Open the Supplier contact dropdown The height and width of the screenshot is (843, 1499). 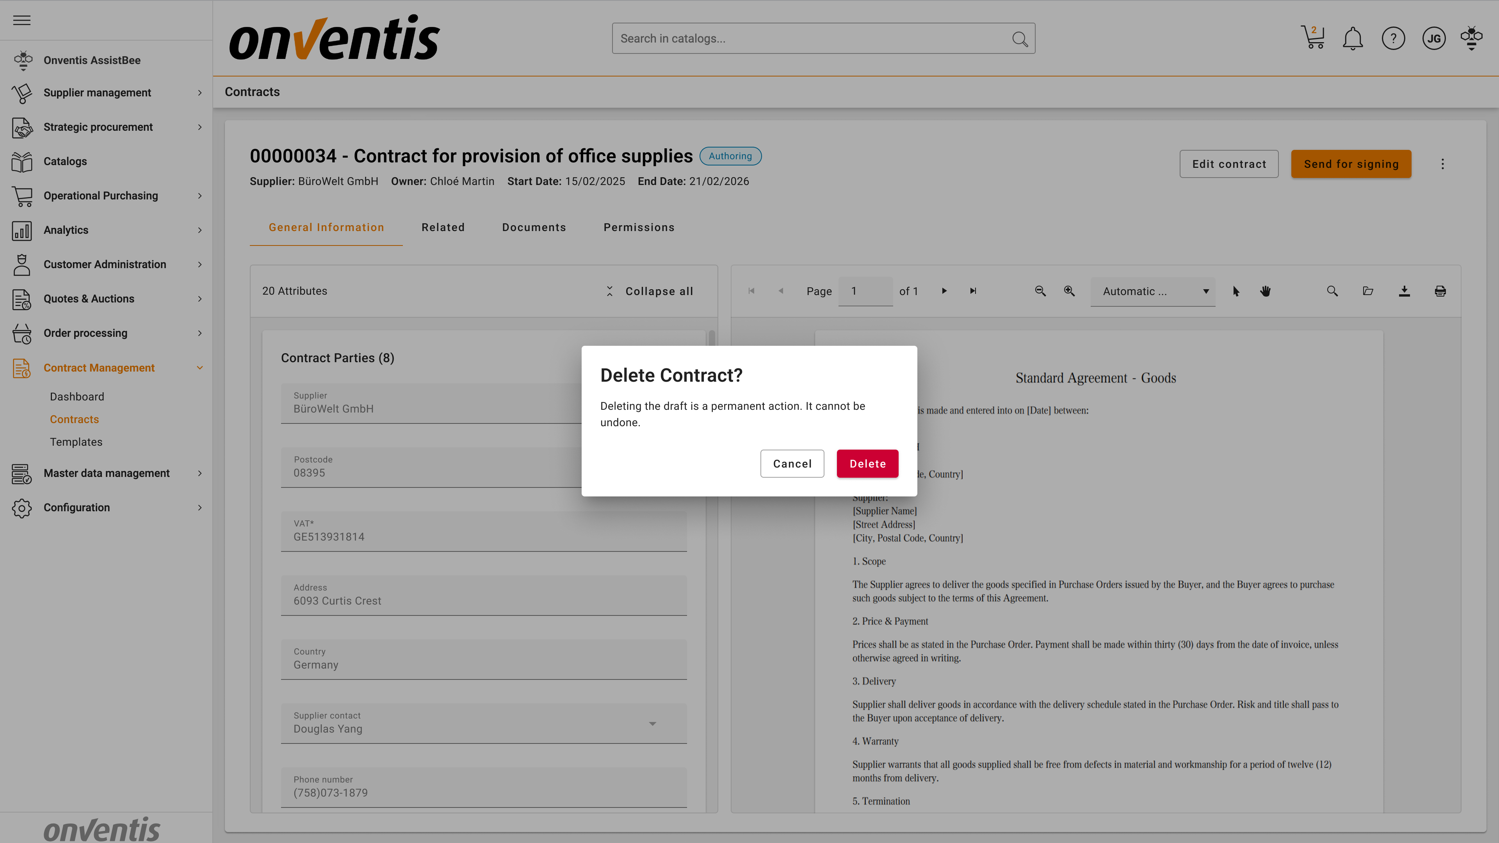coord(652,724)
